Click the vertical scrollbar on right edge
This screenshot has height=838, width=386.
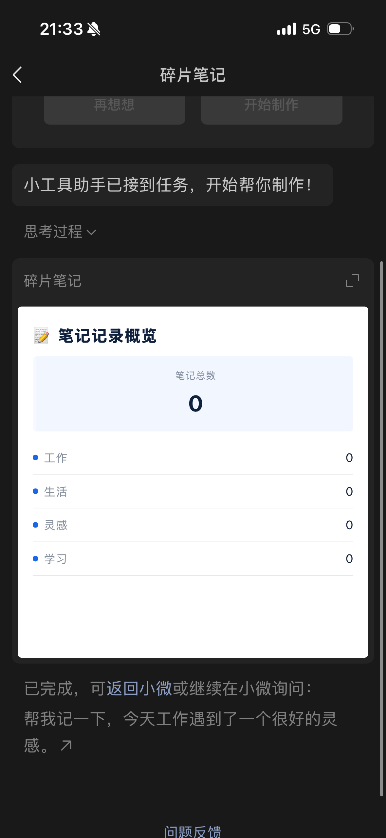coord(381,529)
